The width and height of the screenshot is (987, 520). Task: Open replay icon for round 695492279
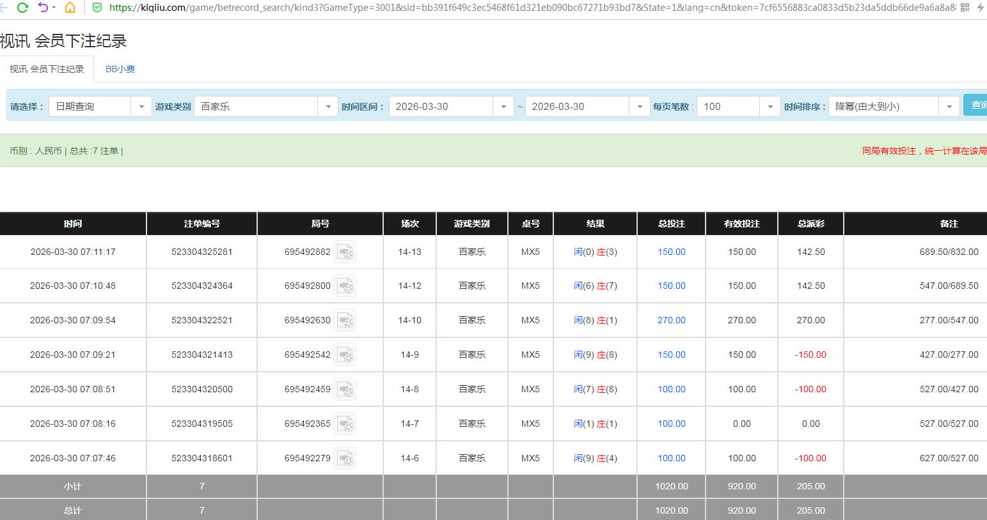pyautogui.click(x=345, y=459)
